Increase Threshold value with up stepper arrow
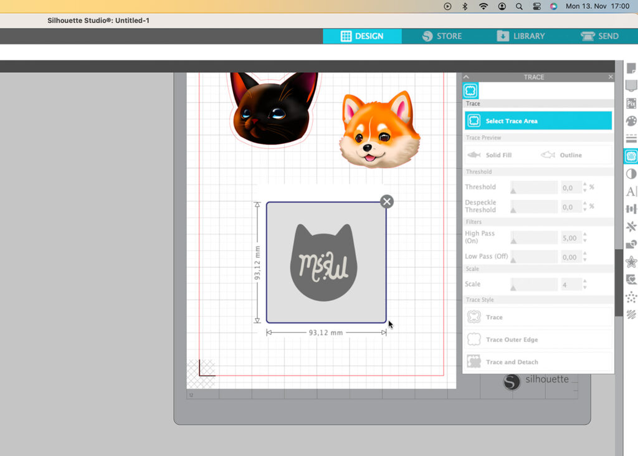Viewport: 638px width, 456px height. pos(584,184)
